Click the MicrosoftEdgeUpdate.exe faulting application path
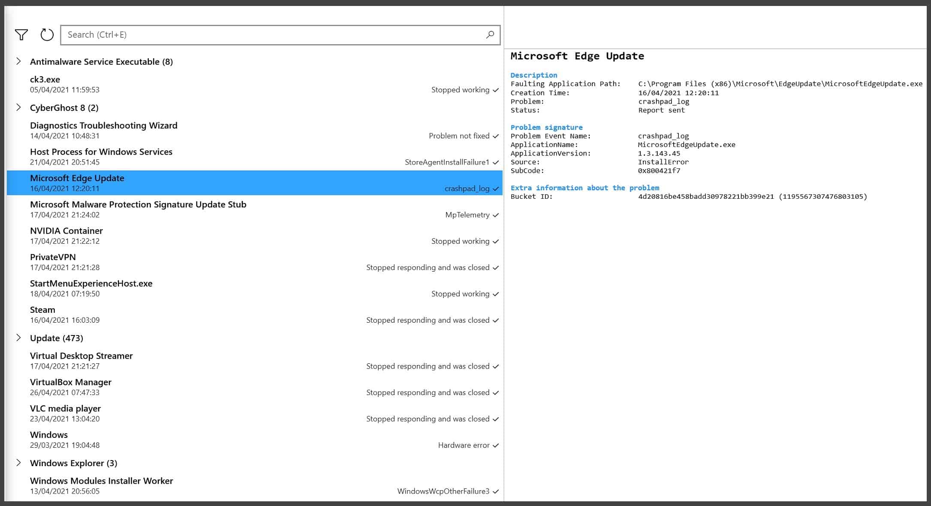931x506 pixels. (x=780, y=84)
